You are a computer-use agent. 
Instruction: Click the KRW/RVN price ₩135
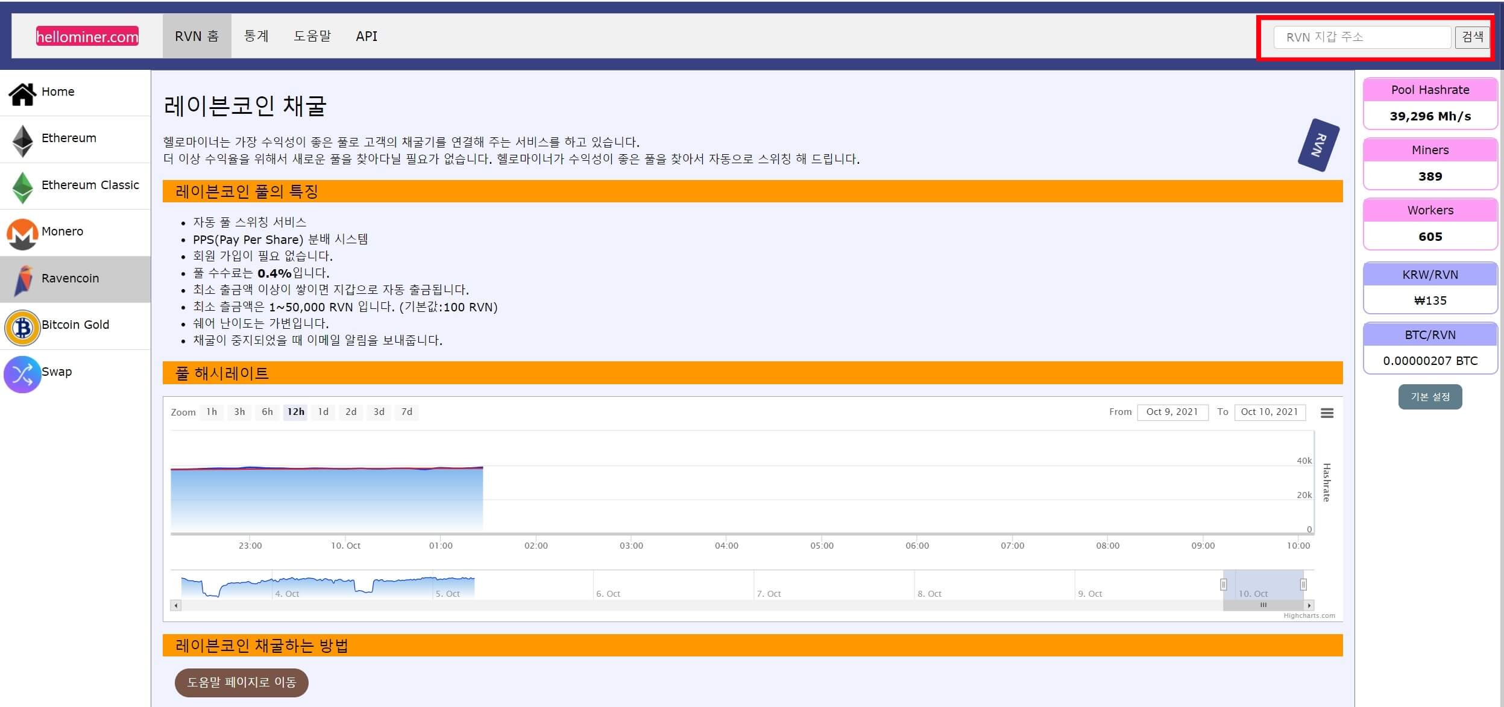(x=1430, y=301)
